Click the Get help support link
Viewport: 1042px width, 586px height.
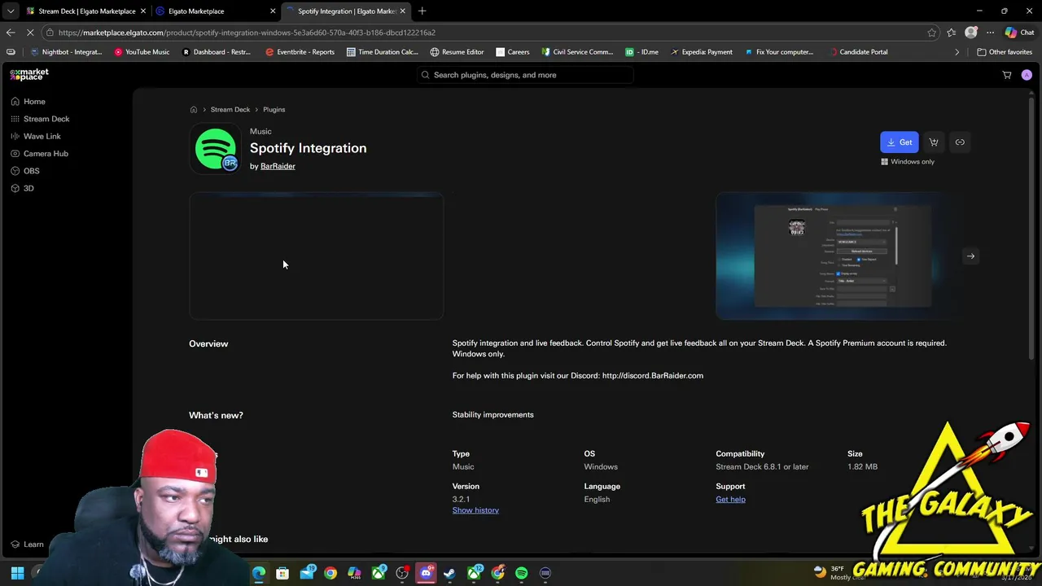[x=730, y=500]
